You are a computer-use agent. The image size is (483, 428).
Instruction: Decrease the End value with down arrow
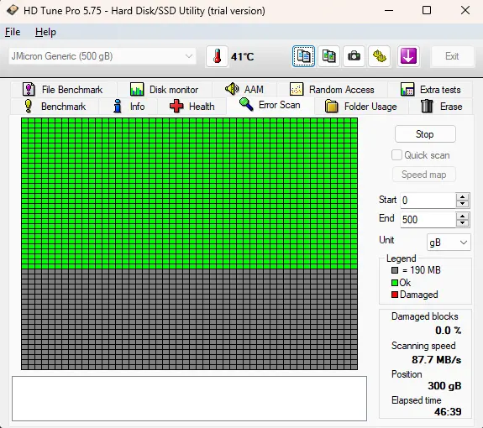(462, 224)
